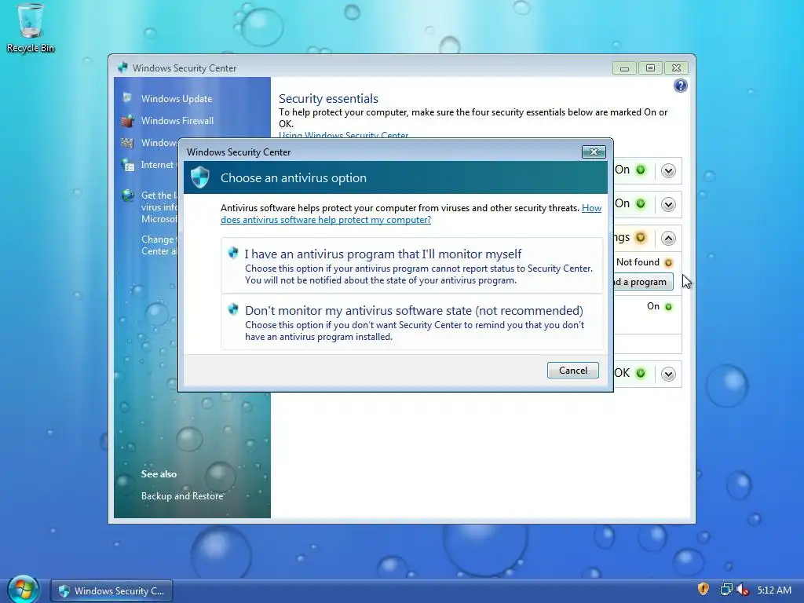Click the green spyware 'On' status indicator

[x=668, y=307]
